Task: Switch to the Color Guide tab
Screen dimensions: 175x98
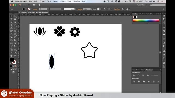Action: (x=142, y=14)
